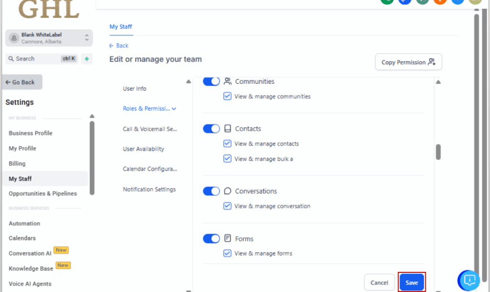
Task: Click the Contacts book icon
Action: pos(228,129)
